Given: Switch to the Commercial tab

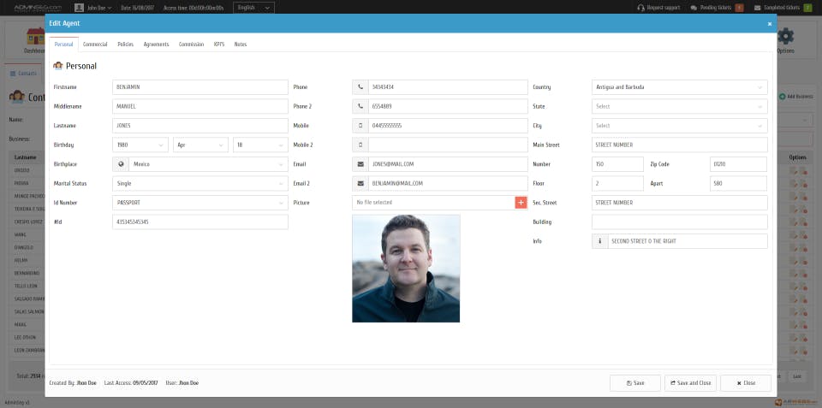Looking at the screenshot, I should coord(95,44).
